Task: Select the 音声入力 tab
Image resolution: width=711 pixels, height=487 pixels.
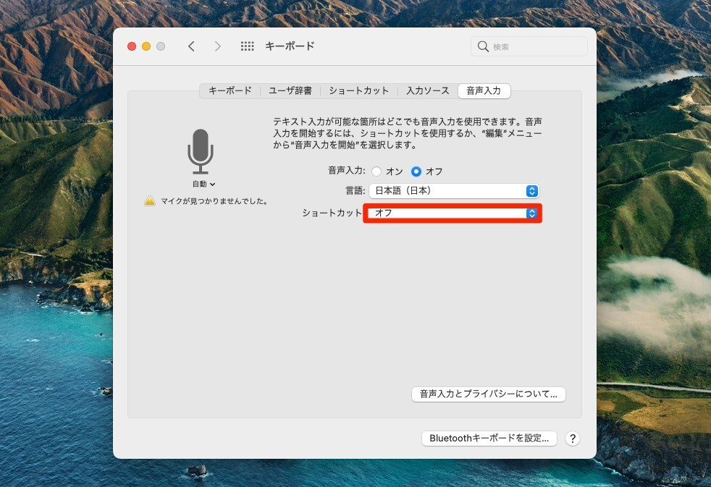Action: coord(484,90)
